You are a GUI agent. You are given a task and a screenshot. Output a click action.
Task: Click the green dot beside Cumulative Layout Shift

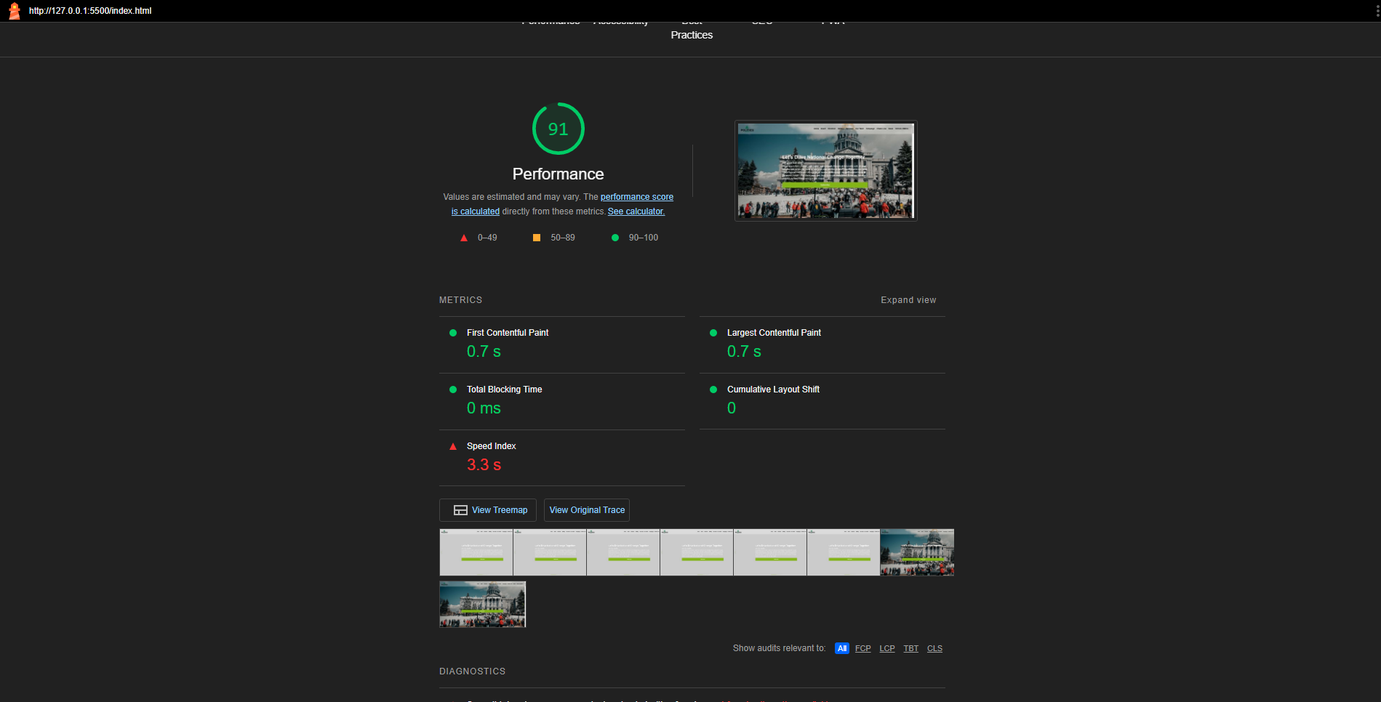[713, 390]
